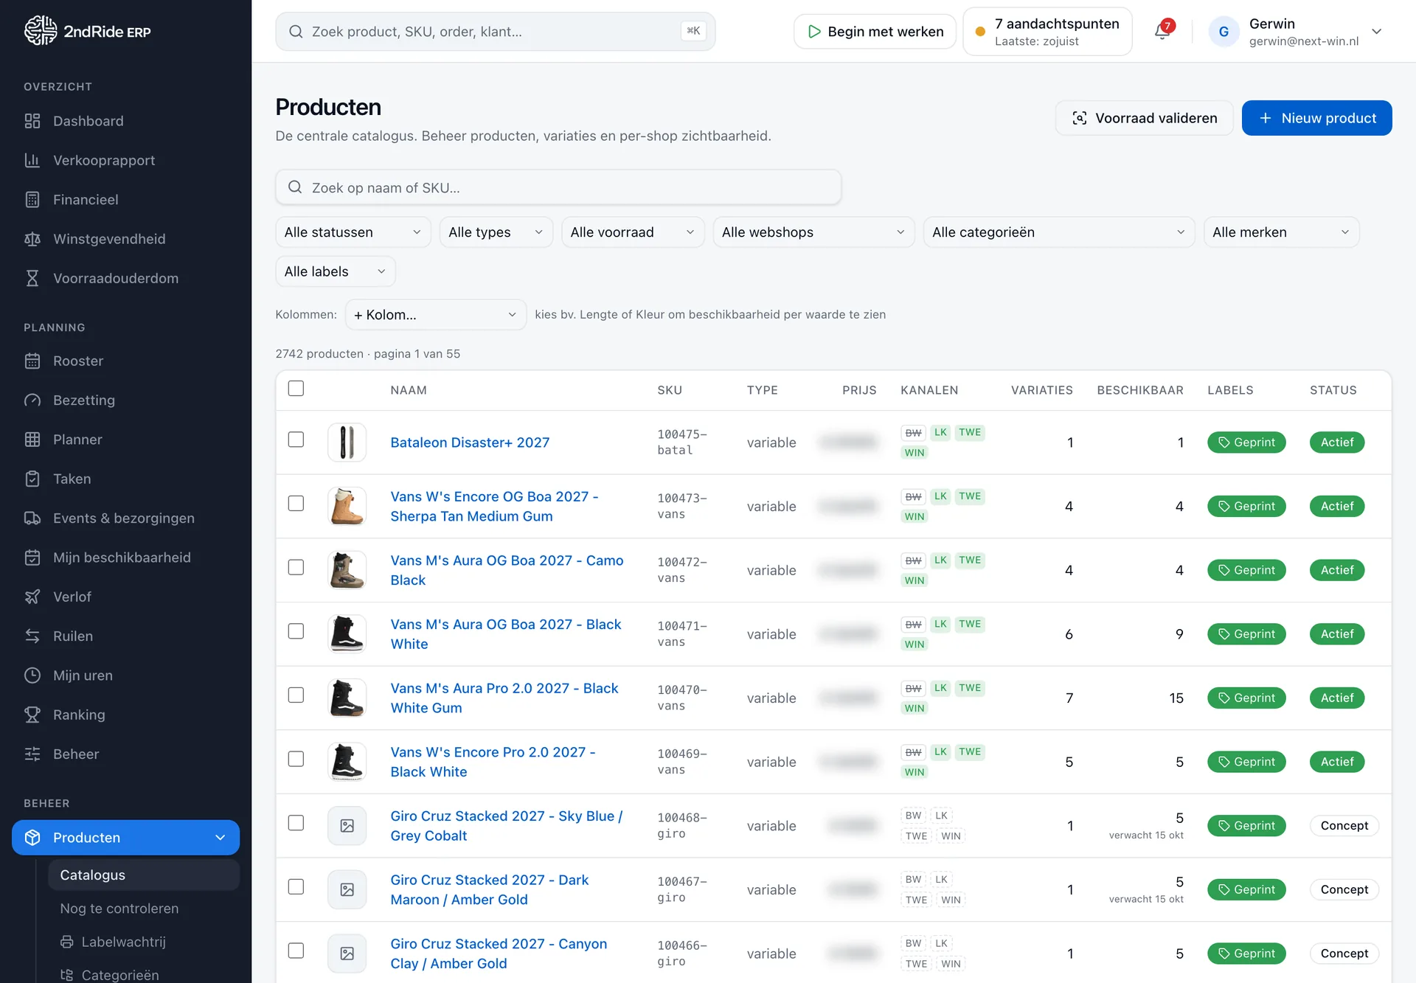Click SKU 100471-vans cell
The image size is (1416, 983).
click(x=682, y=634)
